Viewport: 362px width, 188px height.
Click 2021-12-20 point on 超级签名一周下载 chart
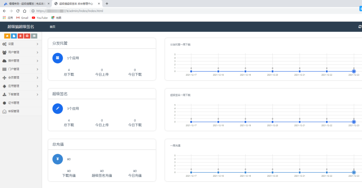pyautogui.click(x=272, y=122)
